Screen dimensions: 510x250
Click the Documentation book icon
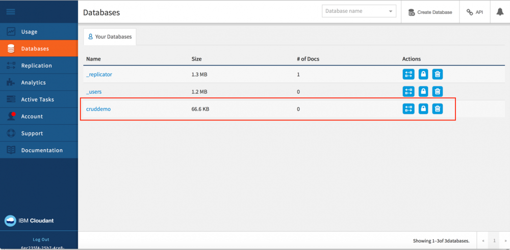coord(11,150)
